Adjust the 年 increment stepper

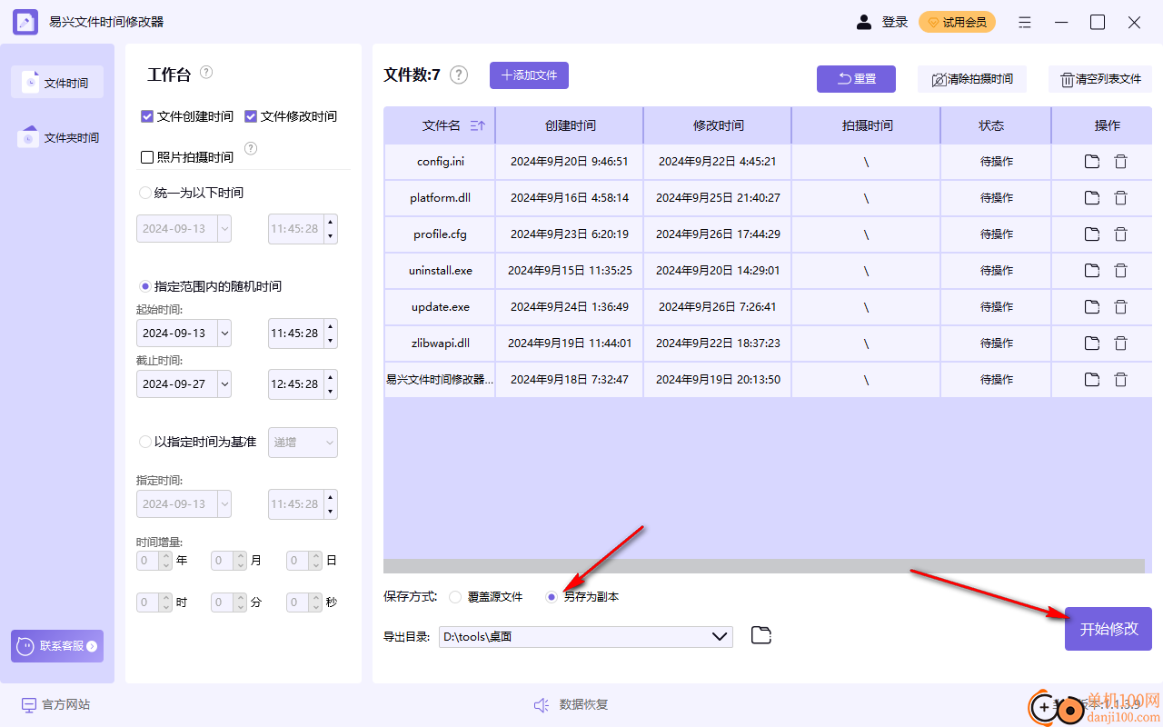click(x=165, y=561)
